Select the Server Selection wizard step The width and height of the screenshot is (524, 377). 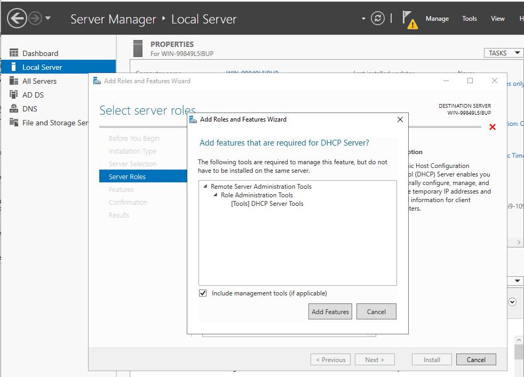coord(132,164)
